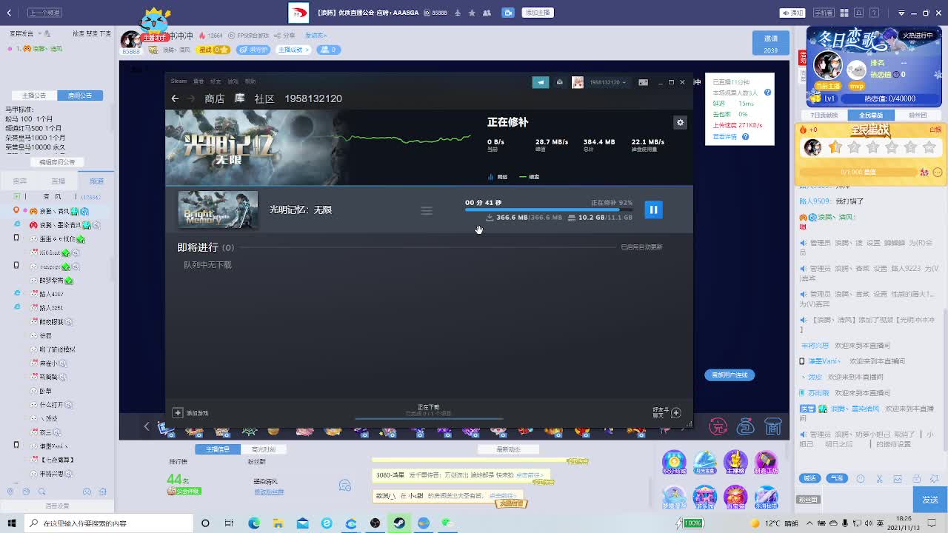Click the Steam user avatar

click(578, 82)
